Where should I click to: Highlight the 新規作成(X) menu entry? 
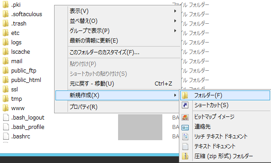(x=118, y=95)
